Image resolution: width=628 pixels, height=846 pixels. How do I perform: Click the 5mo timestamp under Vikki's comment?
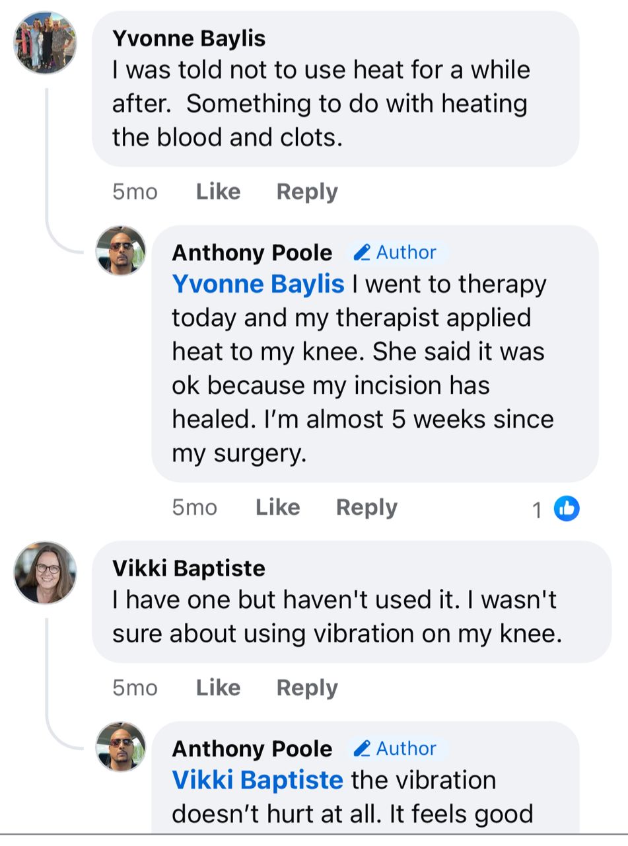pyautogui.click(x=135, y=688)
